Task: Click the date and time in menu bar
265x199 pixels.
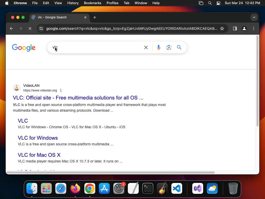Action: (242, 3)
